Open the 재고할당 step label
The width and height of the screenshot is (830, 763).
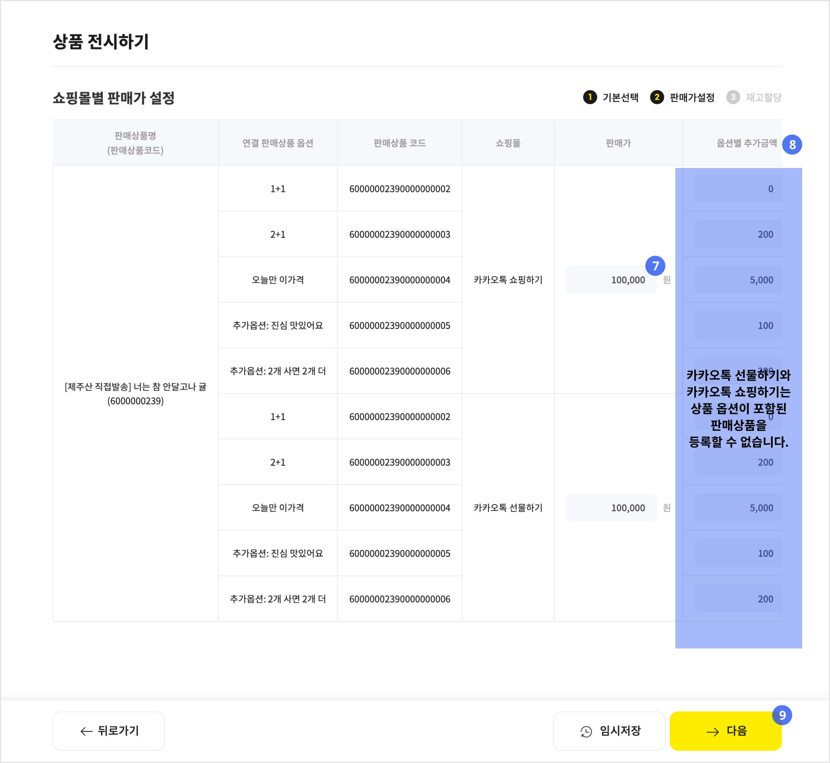763,98
